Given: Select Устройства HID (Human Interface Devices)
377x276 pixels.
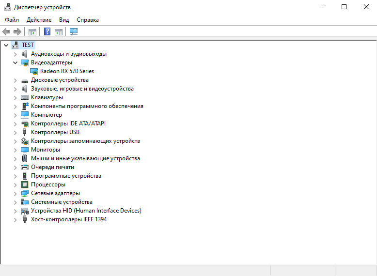Looking at the screenshot, I should [x=86, y=211].
